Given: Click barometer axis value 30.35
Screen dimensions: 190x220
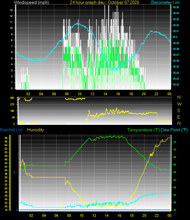Looking at the screenshot, I should pos(176,7).
